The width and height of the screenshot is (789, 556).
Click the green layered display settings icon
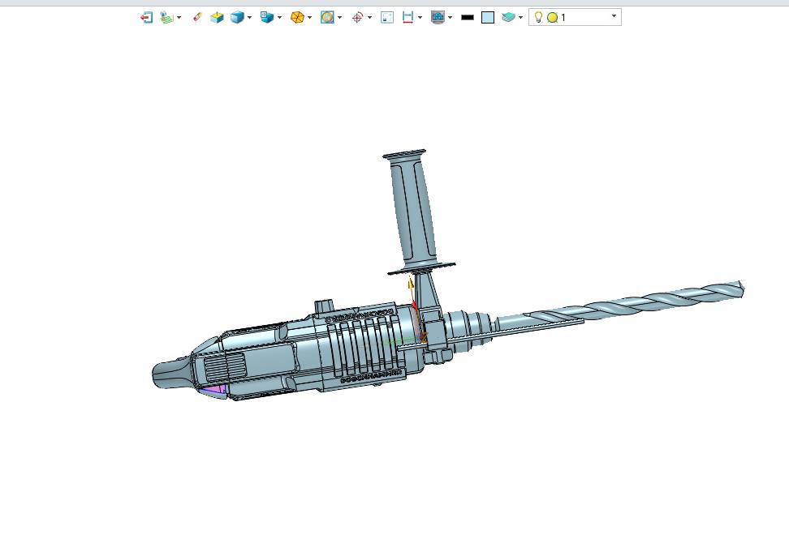tap(166, 18)
